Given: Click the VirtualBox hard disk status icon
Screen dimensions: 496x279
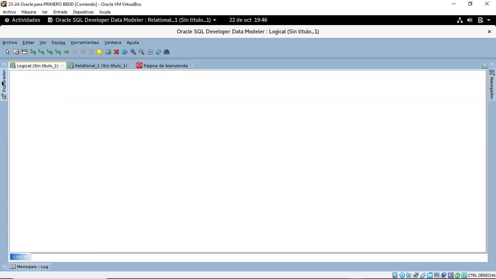Looking at the screenshot, I should (x=395, y=275).
